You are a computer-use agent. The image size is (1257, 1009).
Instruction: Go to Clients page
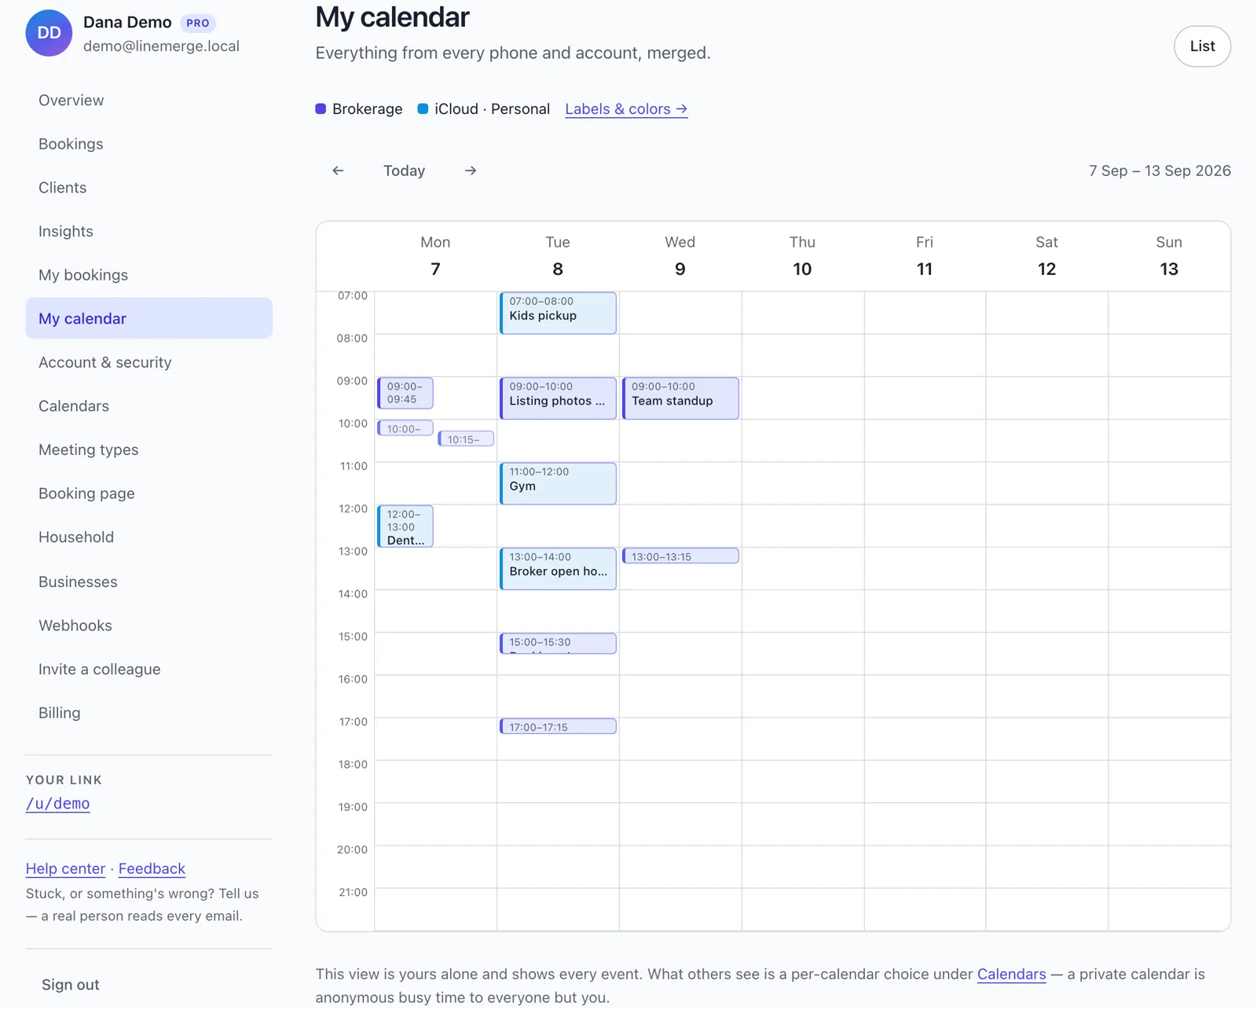pyautogui.click(x=149, y=187)
